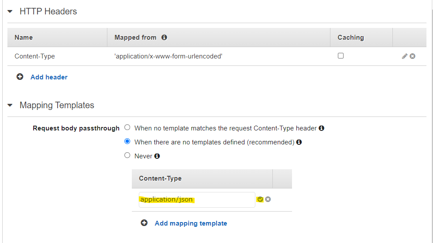The height and width of the screenshot is (243, 433).
Task: Click the Add mapping template link
Action: [191, 223]
